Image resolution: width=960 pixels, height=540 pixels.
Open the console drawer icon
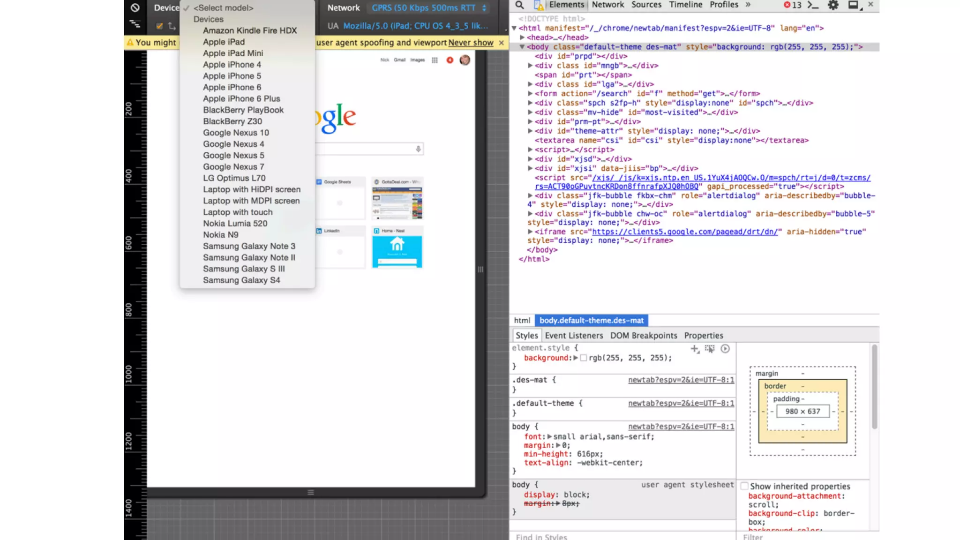pos(813,5)
